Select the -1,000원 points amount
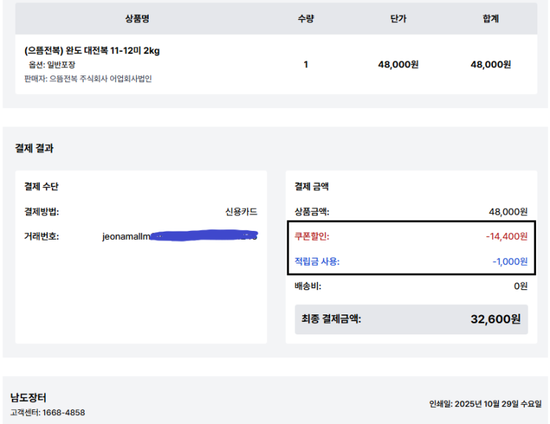The height and width of the screenshot is (424, 550). click(509, 261)
